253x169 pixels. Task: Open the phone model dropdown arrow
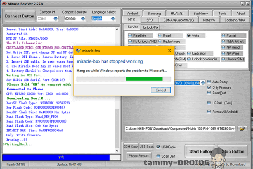[203, 83]
